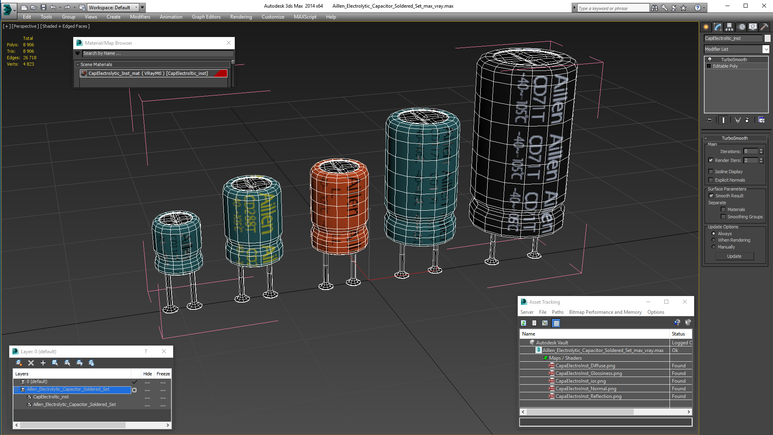Open Configure Modifier Sets icon
This screenshot has height=435, width=773.
click(761, 120)
